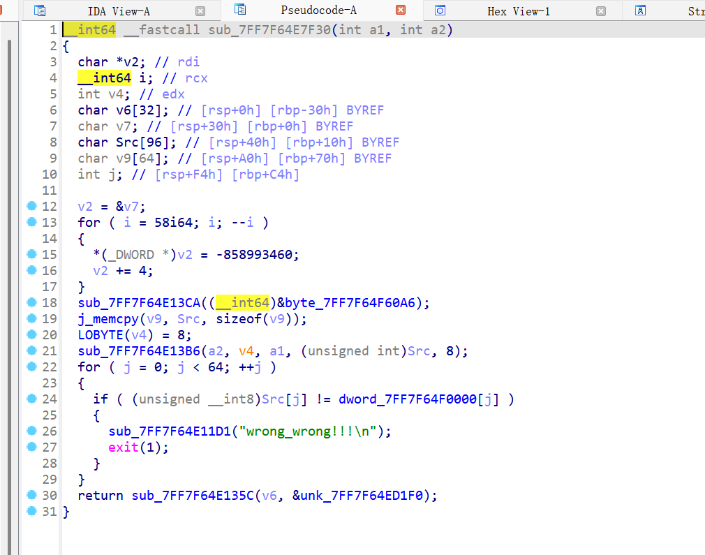Toggle breakpoint dot on line 16
The image size is (705, 555).
(x=31, y=270)
